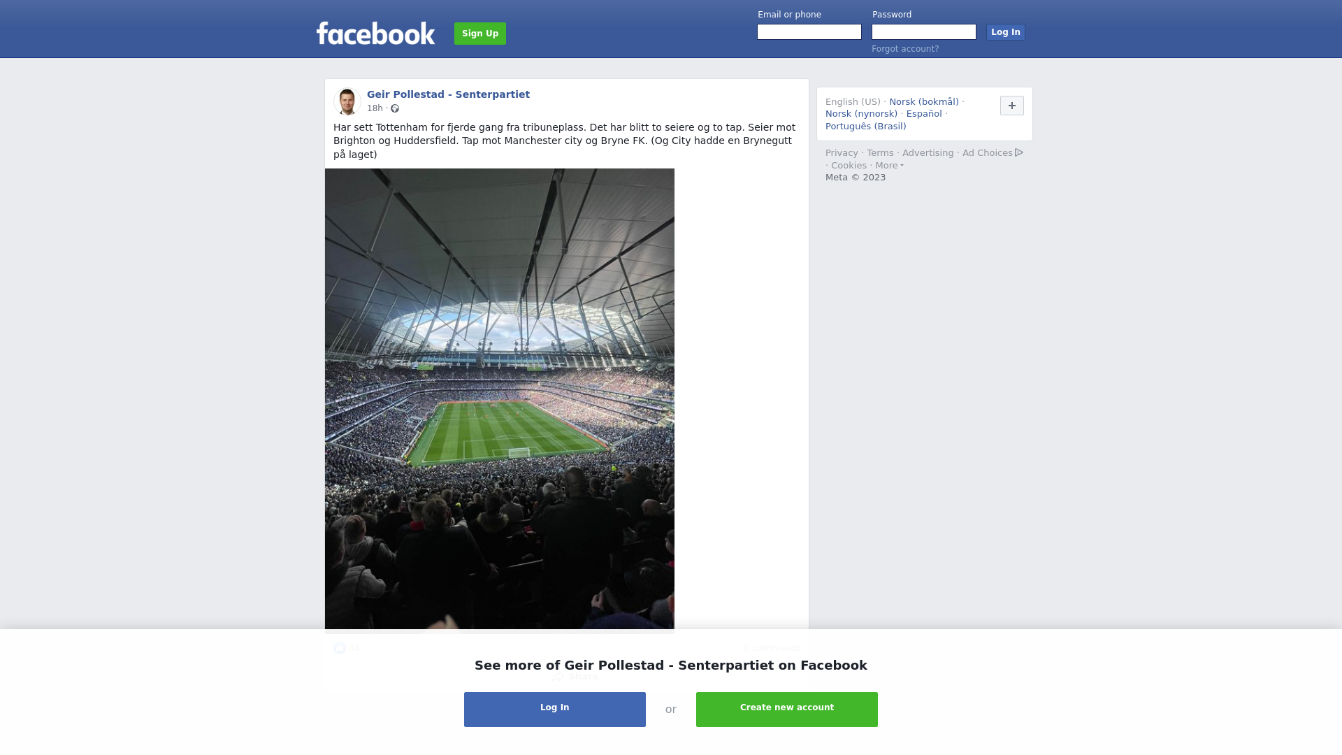Open the stadium photo
The height and width of the screenshot is (755, 1342).
pos(499,398)
